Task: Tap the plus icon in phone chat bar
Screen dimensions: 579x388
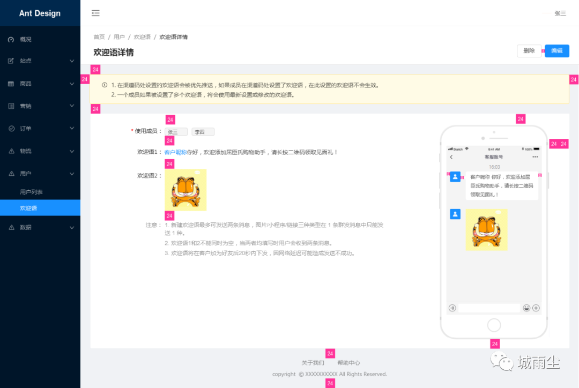Action: [536, 308]
